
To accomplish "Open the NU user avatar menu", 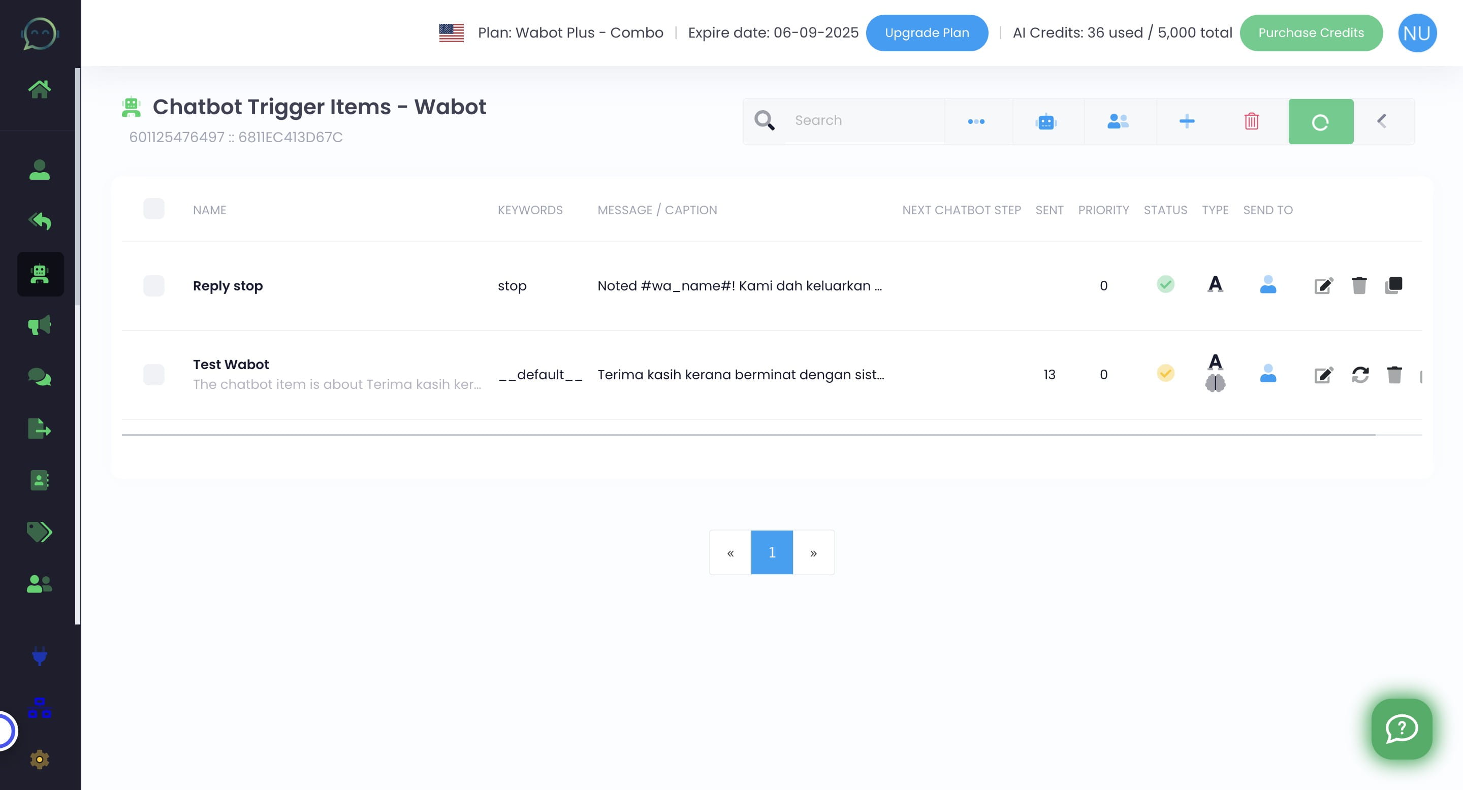I will (x=1416, y=33).
